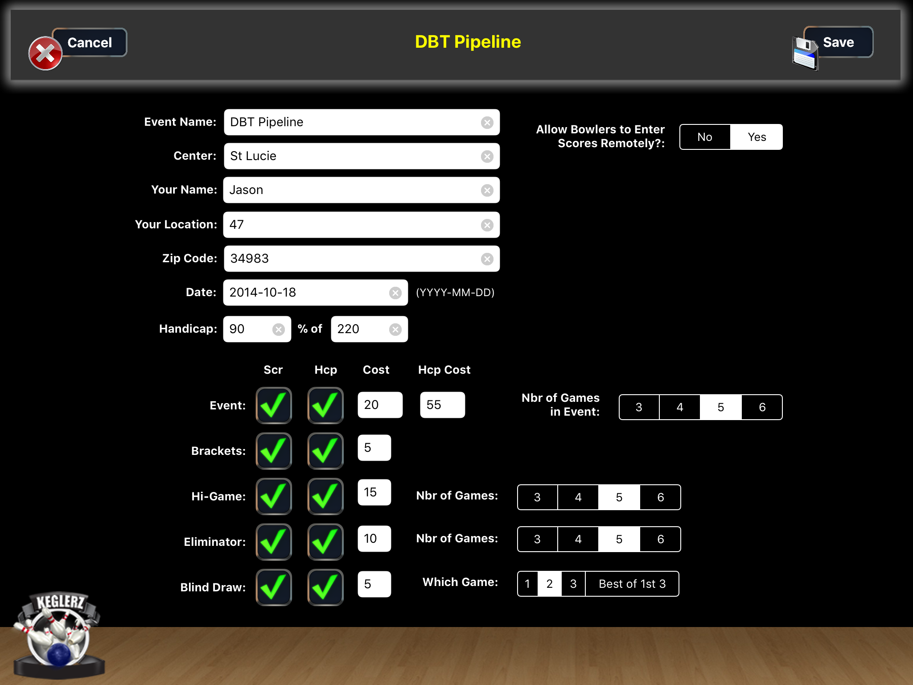Enable Yes for remote score entry

click(756, 137)
